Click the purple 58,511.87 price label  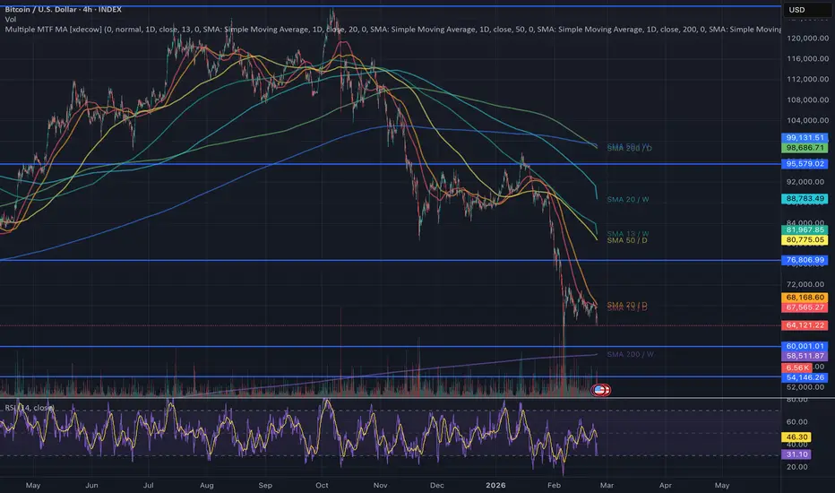tap(805, 356)
